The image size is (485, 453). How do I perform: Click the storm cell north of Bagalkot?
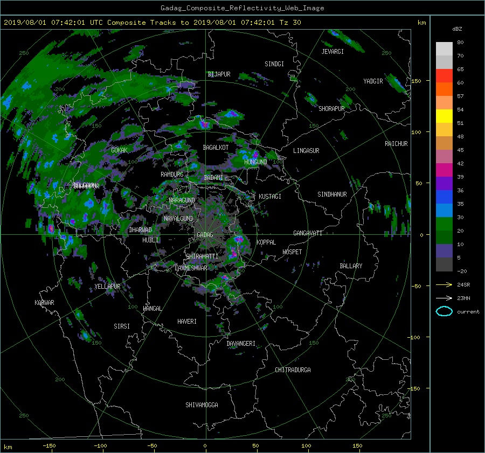click(x=204, y=124)
